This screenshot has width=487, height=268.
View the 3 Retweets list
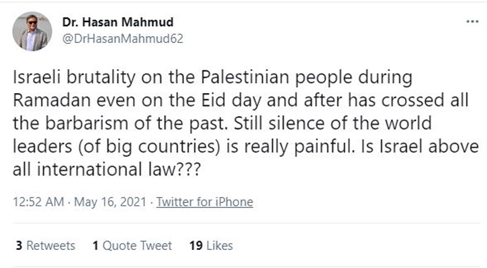[44, 246]
